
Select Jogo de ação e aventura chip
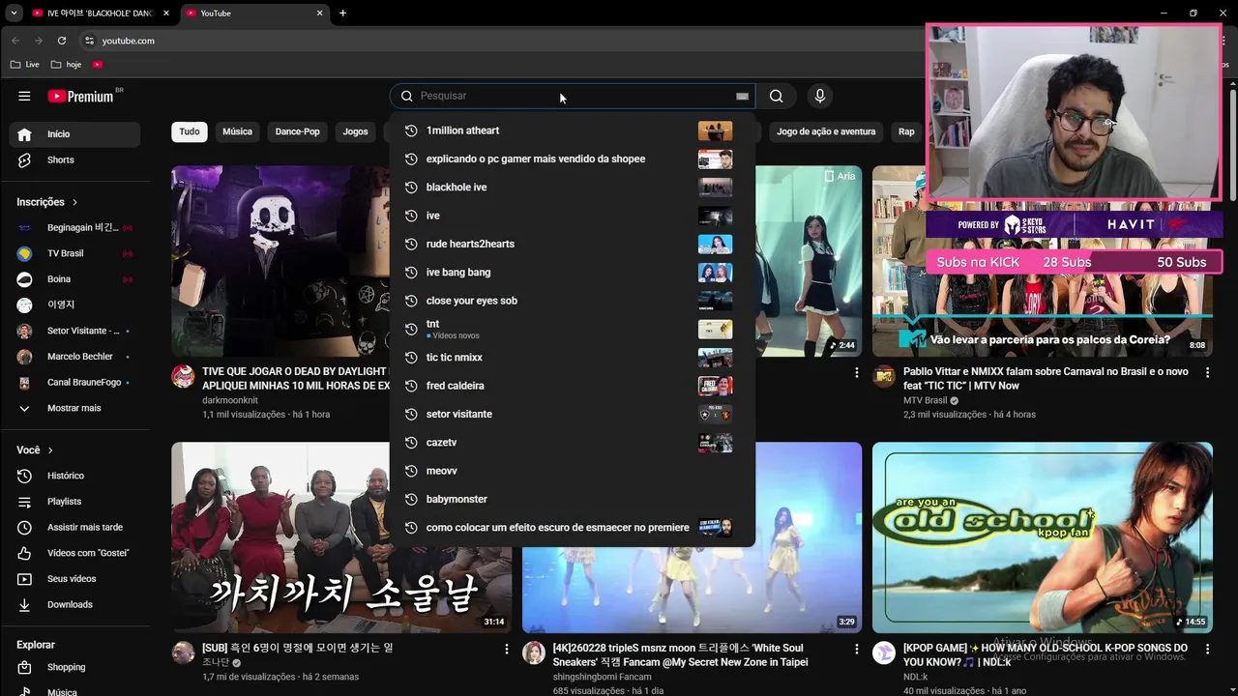[826, 131]
